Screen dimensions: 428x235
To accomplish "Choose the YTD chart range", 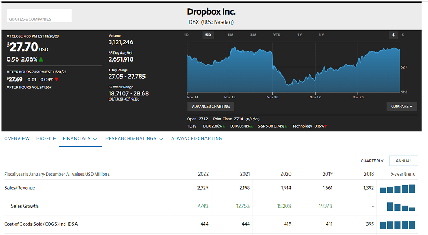I will point(277,35).
